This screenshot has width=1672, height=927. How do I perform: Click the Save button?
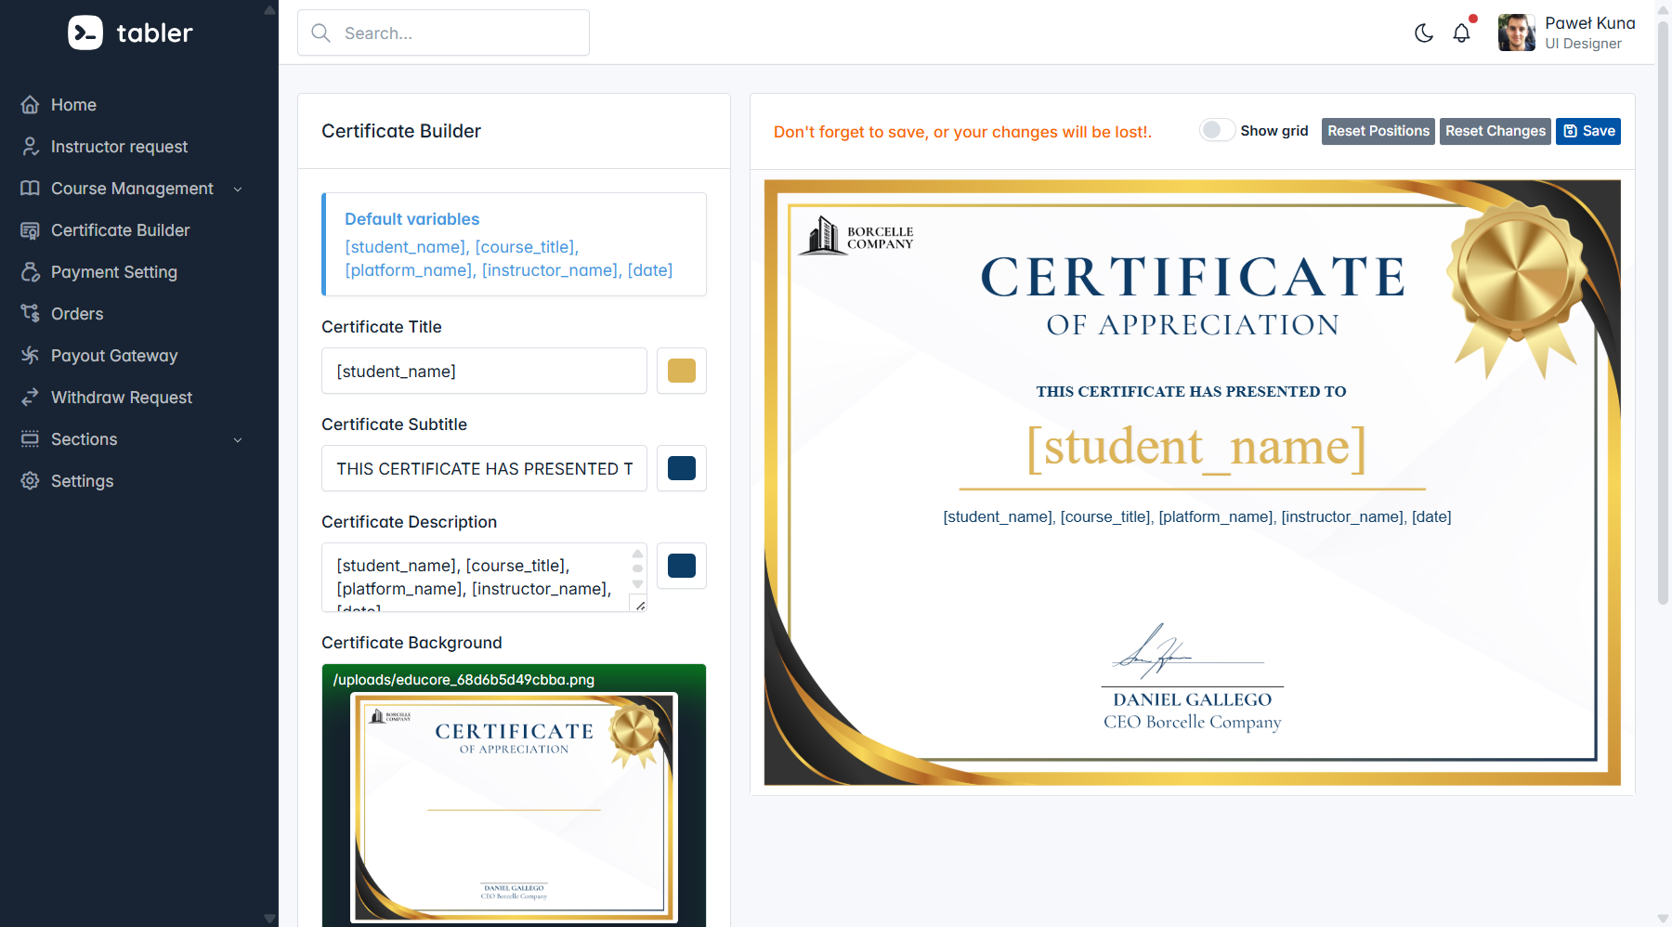(1587, 131)
